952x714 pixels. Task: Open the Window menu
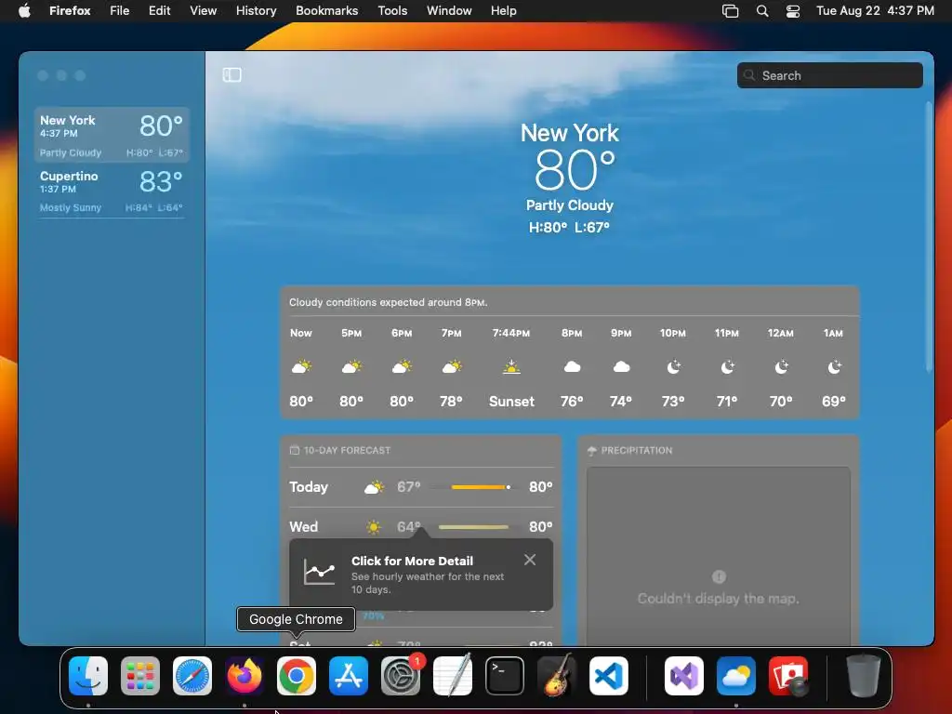coord(449,10)
